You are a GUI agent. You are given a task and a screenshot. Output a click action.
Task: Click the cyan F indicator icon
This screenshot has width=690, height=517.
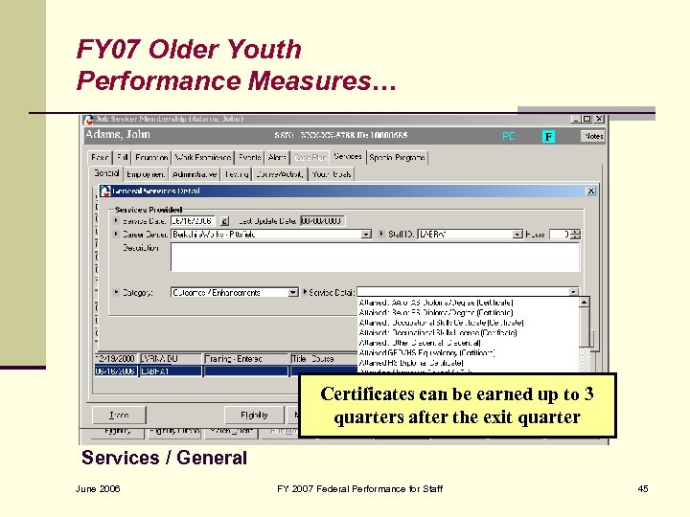(548, 136)
